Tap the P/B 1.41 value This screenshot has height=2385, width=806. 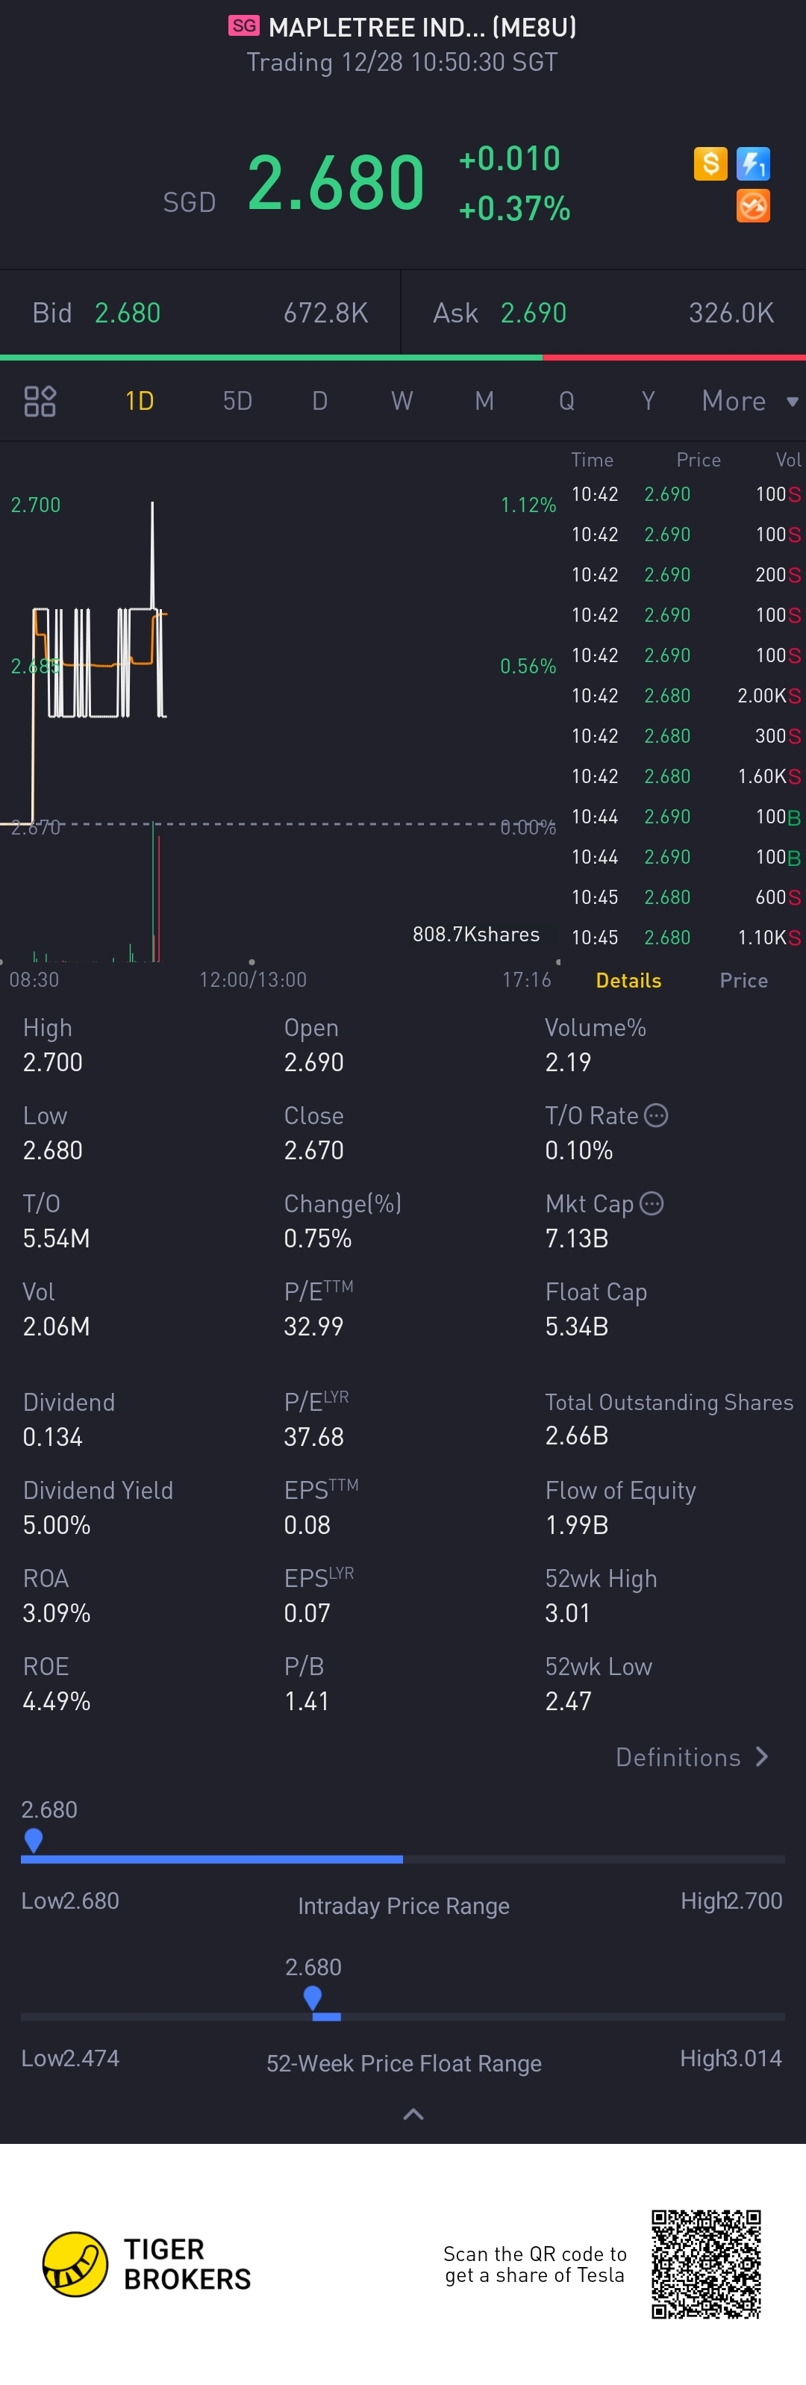[306, 1700]
